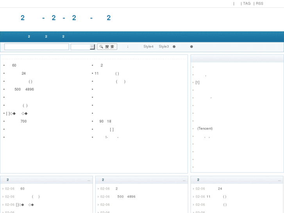Switch to Style4 theme
The height and width of the screenshot is (213, 284).
click(148, 47)
